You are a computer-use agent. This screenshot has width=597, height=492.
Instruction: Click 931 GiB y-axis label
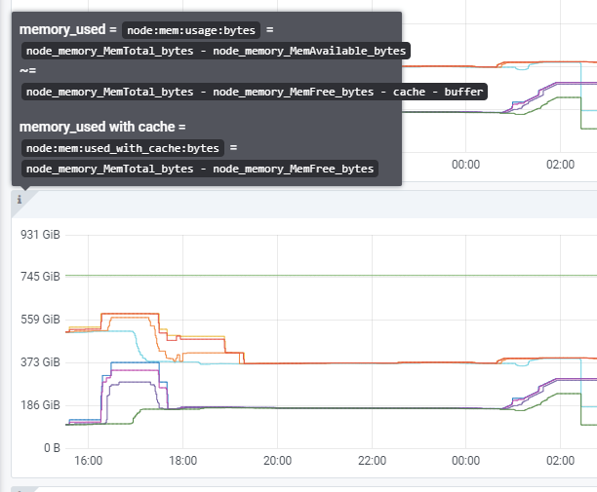(x=40, y=235)
